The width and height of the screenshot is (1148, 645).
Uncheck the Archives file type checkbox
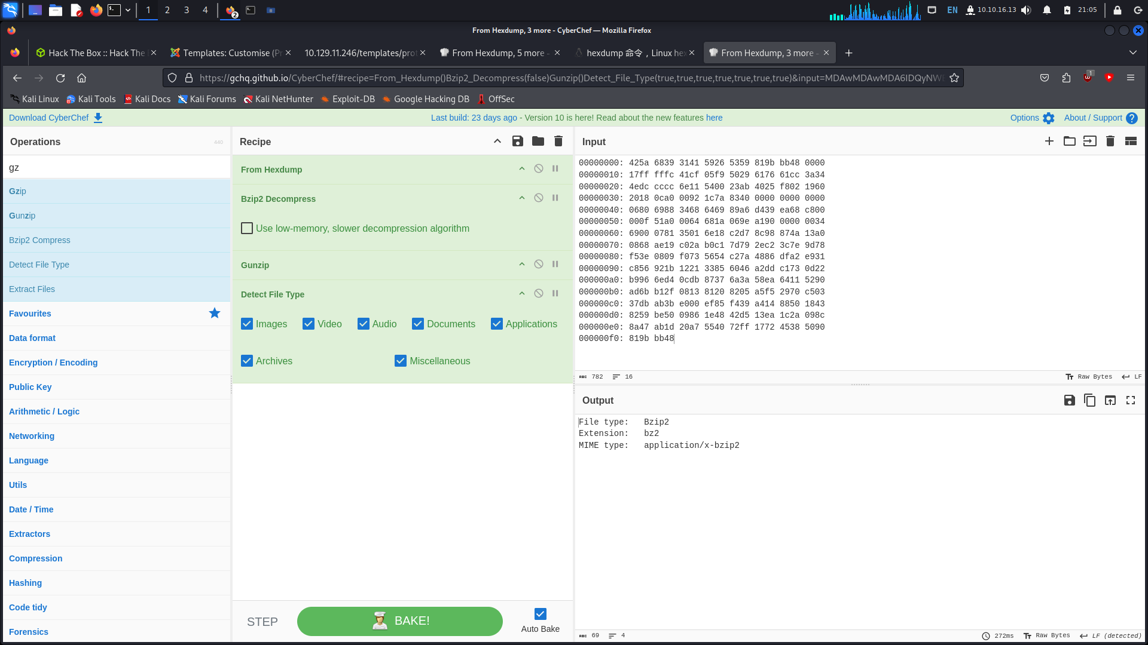tap(247, 361)
